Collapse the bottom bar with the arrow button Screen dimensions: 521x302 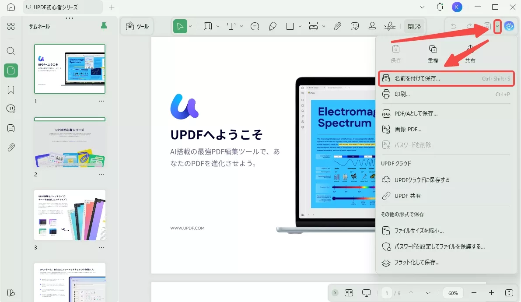(x=335, y=293)
